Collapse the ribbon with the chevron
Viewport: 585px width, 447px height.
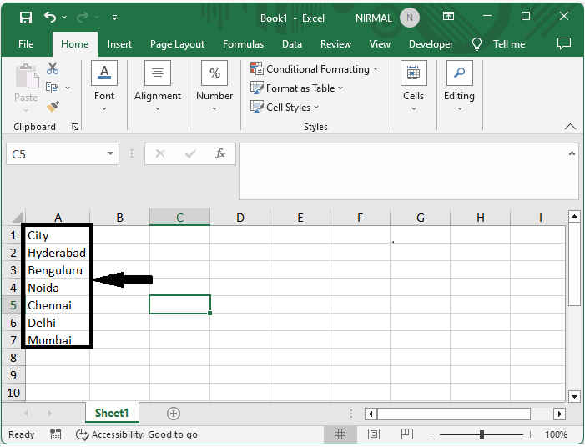pyautogui.click(x=570, y=127)
